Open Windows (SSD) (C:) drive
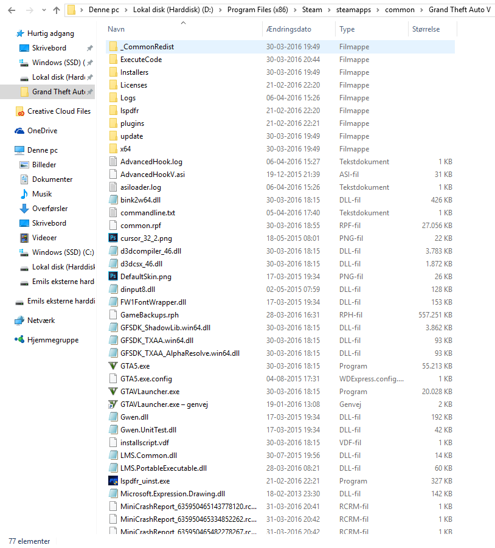 63,252
